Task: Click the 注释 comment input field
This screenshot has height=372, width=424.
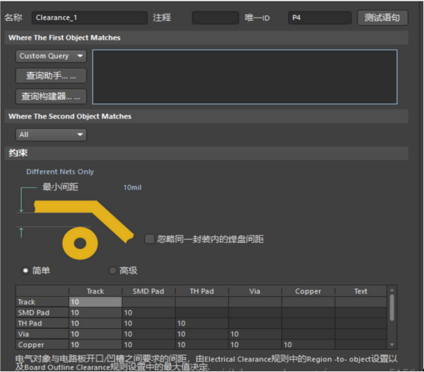Action: point(215,18)
